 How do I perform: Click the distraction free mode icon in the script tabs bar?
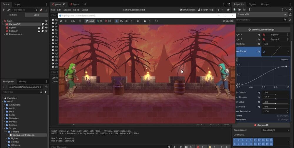[229, 4]
